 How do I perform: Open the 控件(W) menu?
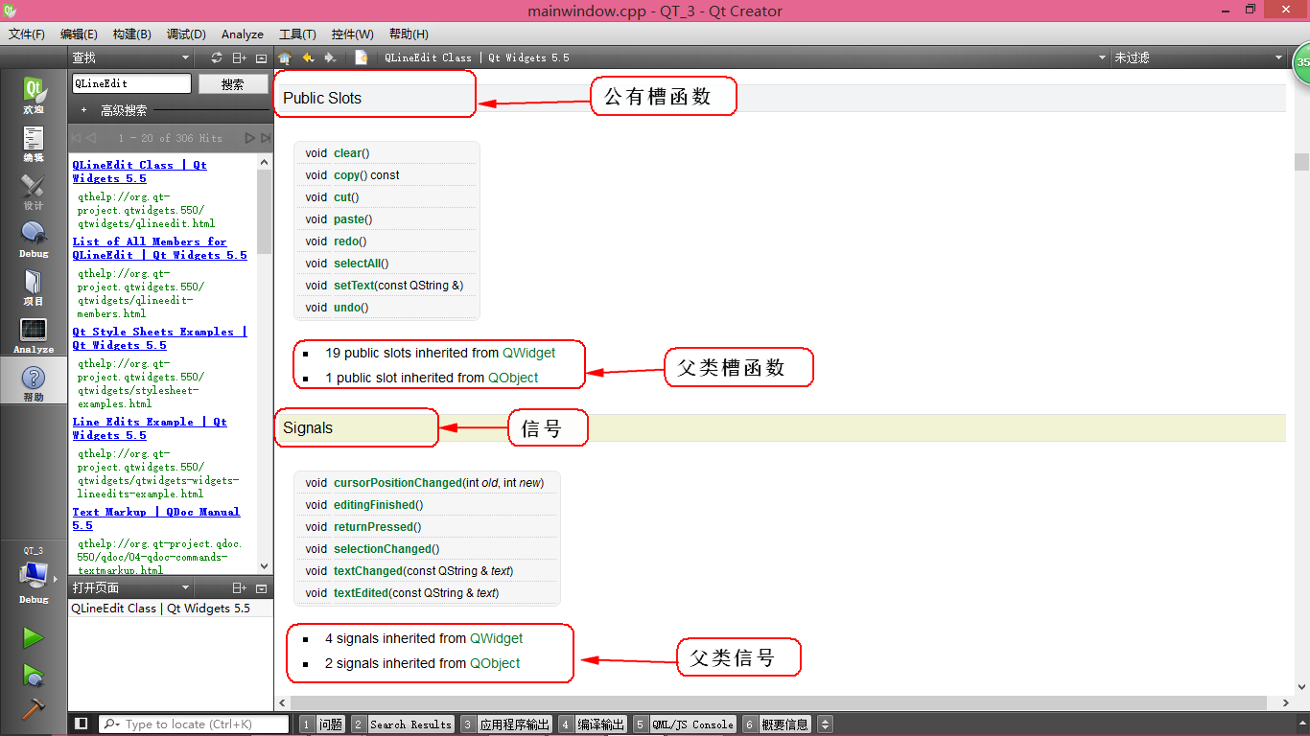click(x=353, y=34)
